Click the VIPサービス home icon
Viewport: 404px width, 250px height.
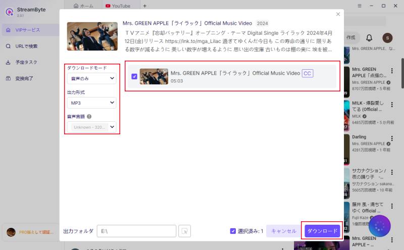click(x=8, y=30)
